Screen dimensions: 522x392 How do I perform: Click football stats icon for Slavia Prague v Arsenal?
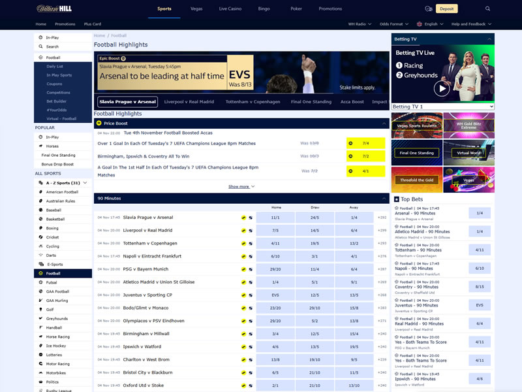(250, 218)
